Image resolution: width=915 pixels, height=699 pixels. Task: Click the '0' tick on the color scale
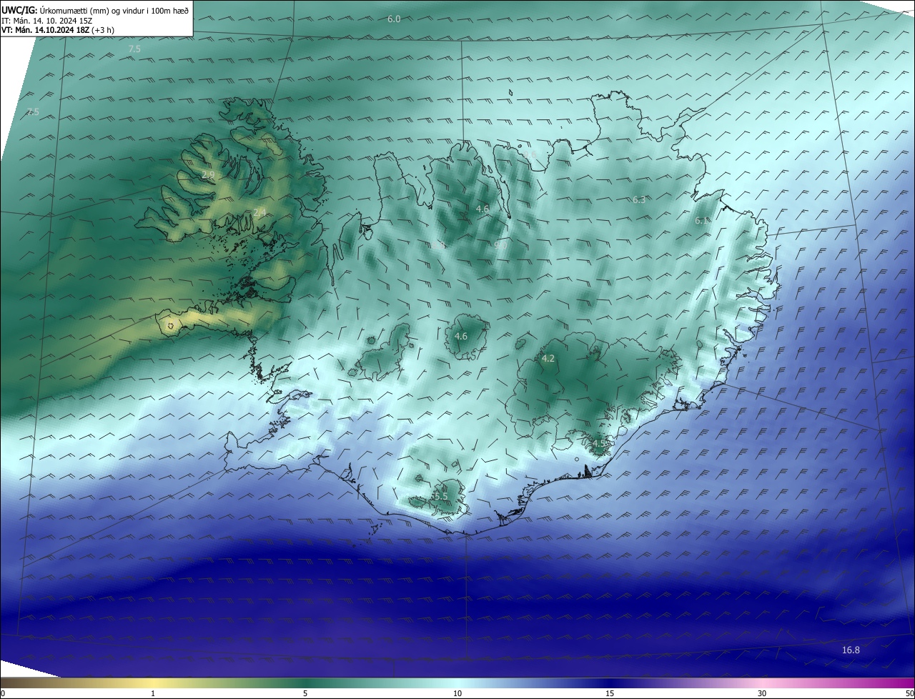(x=3, y=693)
